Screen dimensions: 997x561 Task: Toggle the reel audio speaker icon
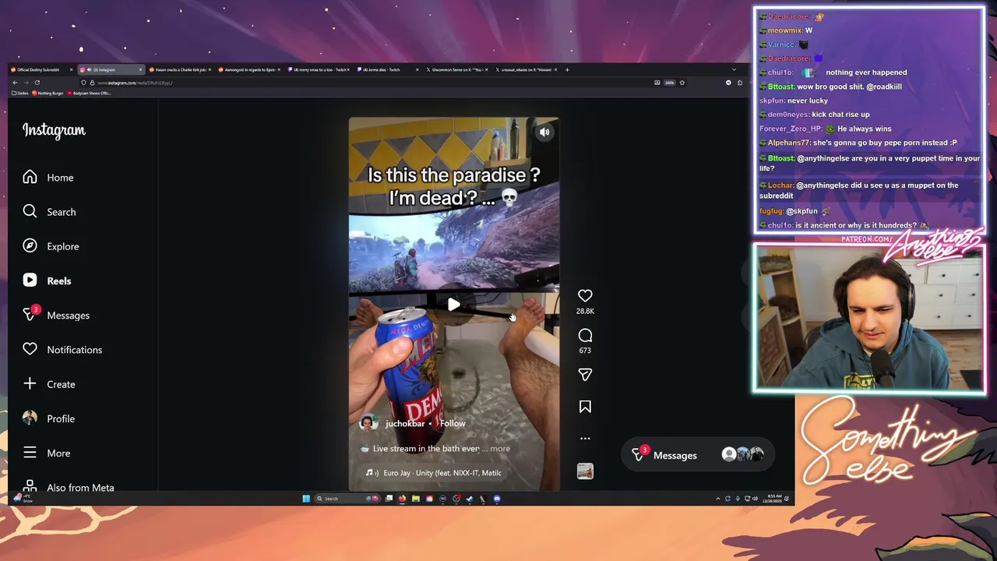[544, 132]
